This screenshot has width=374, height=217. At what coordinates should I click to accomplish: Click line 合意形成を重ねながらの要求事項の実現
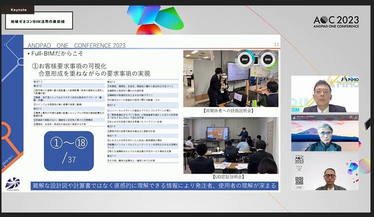coord(94,74)
